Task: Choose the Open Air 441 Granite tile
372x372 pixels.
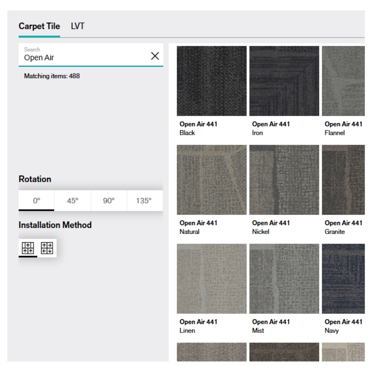Action: (x=343, y=180)
